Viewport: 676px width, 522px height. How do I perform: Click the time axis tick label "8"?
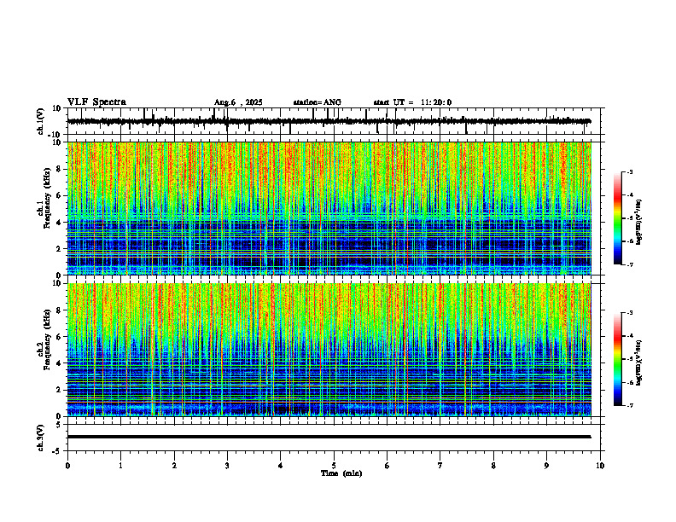493,466
